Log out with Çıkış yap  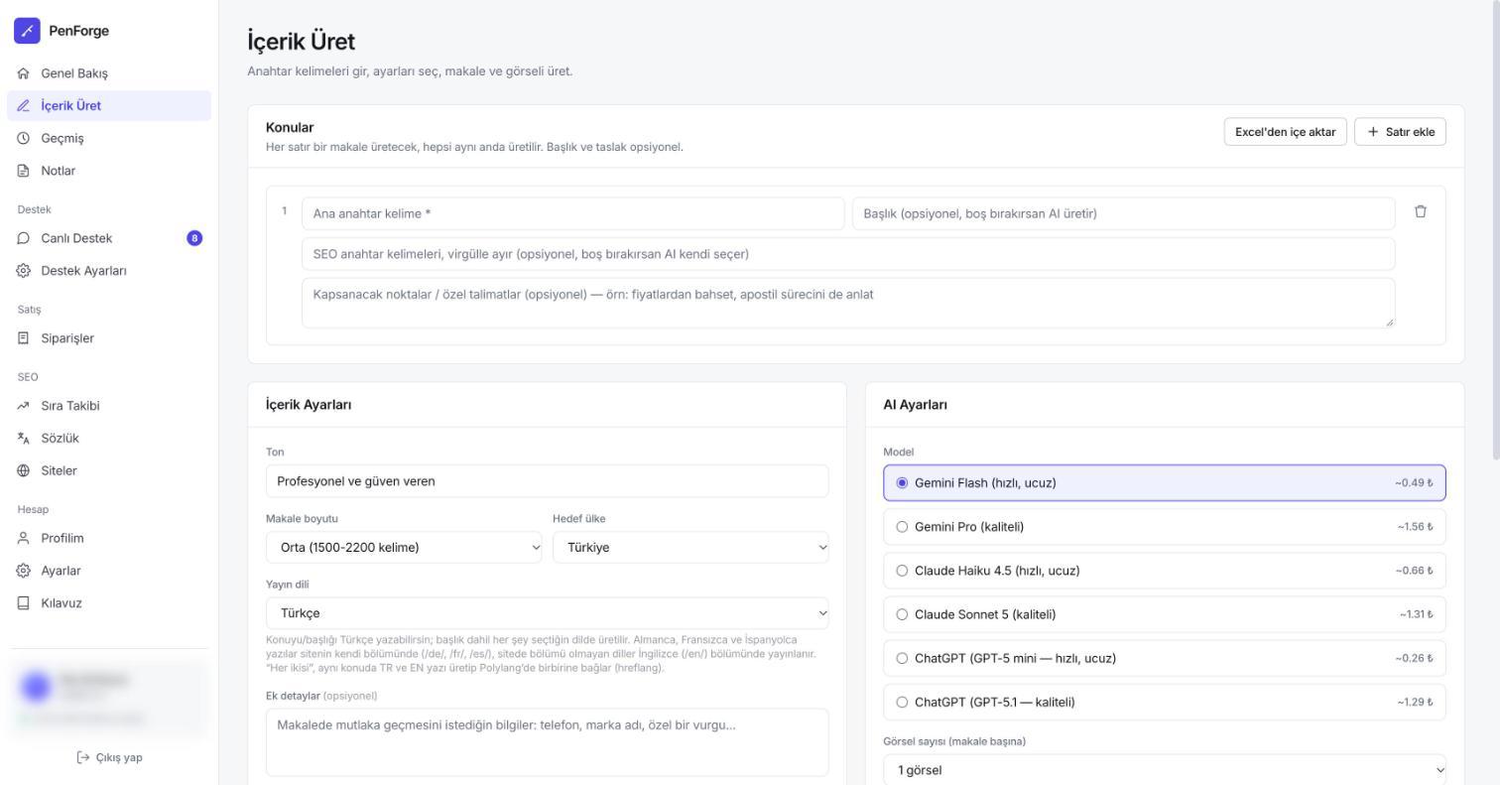click(x=109, y=758)
